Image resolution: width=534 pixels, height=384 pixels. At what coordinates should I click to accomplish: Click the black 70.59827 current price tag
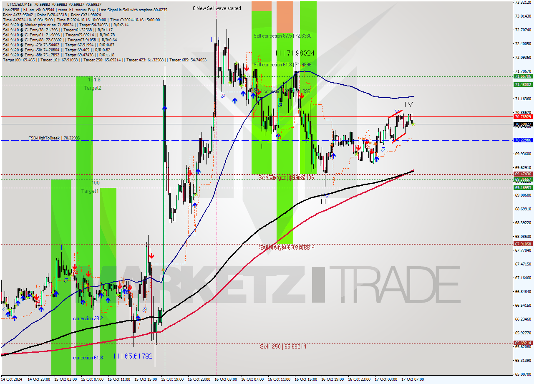pyautogui.click(x=523, y=124)
